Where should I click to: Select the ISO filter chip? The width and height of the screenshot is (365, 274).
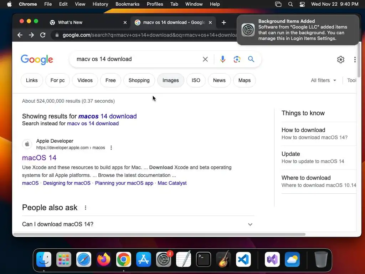(x=196, y=80)
